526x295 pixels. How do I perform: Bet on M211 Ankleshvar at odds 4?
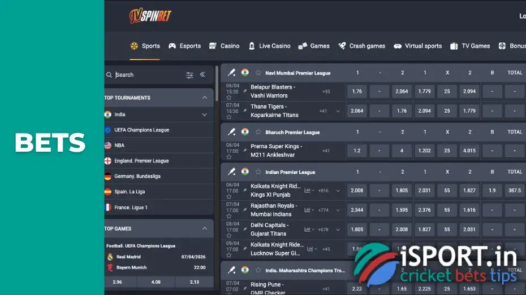402,151
